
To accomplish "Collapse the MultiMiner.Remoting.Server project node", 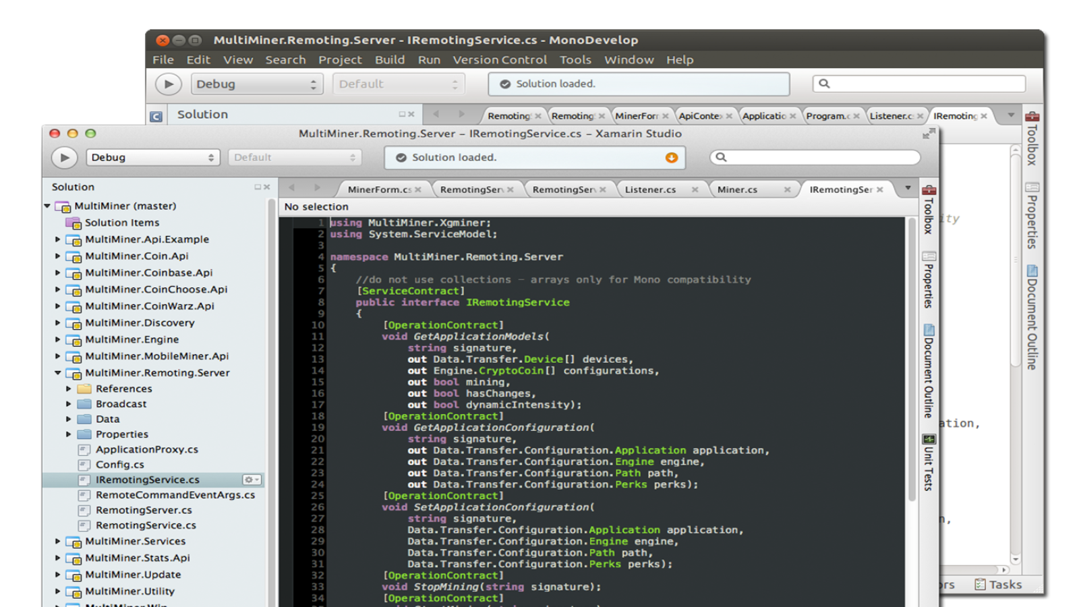I will (58, 372).
